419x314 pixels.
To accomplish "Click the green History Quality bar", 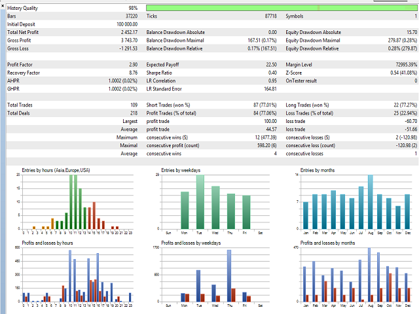I will tap(282, 7).
